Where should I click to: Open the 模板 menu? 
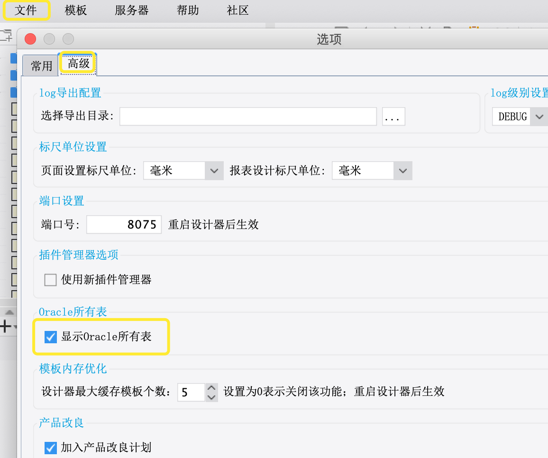[75, 10]
